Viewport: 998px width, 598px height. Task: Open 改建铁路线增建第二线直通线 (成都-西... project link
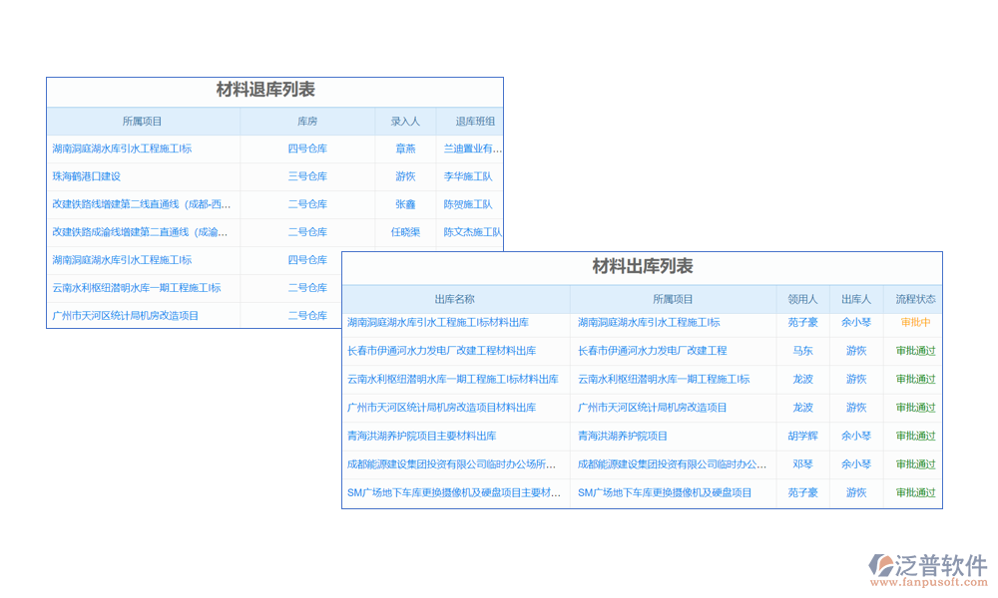point(142,204)
